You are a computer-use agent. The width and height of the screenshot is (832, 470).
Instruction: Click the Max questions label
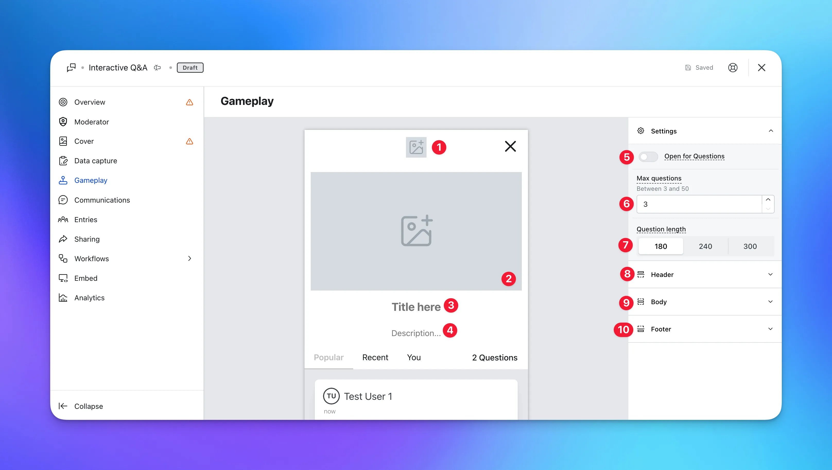point(659,178)
